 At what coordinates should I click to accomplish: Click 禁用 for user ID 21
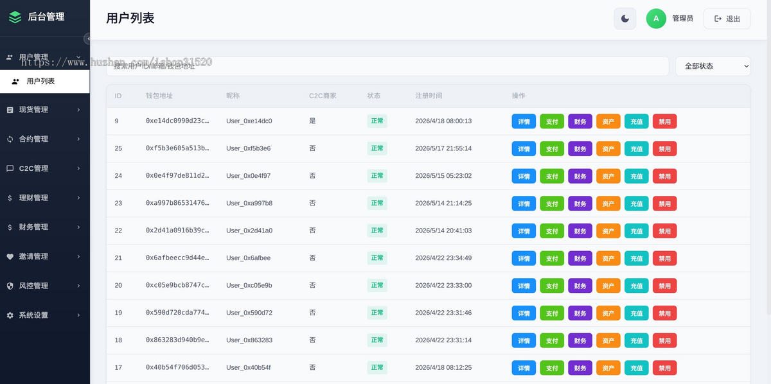tap(665, 258)
